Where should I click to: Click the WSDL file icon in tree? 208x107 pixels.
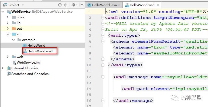[25, 51]
